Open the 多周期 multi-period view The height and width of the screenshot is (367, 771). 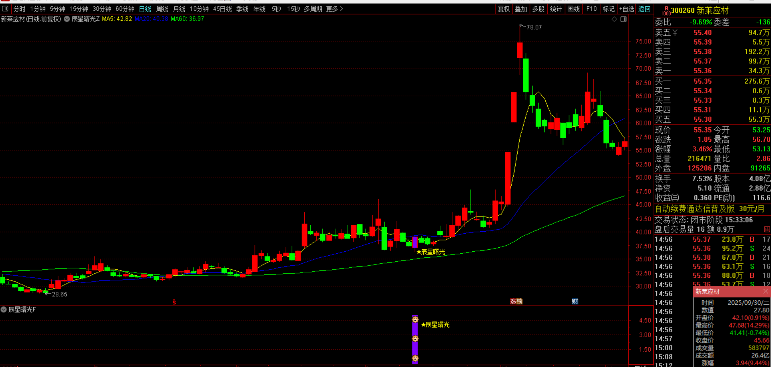pyautogui.click(x=313, y=9)
